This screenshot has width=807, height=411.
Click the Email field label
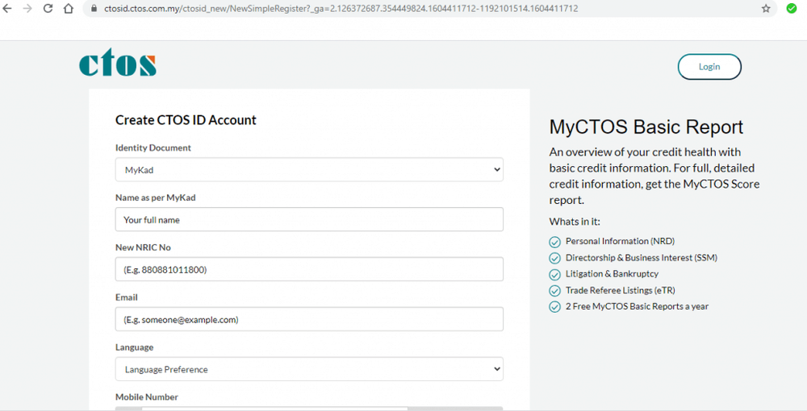127,297
